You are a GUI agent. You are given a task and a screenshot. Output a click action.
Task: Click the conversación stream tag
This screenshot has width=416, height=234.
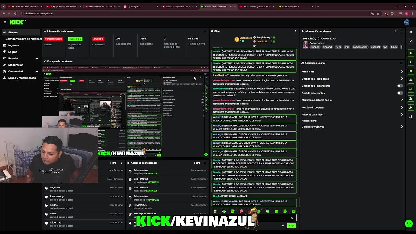coord(360,47)
